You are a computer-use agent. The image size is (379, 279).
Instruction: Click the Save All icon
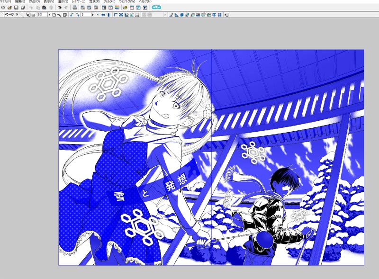point(23,8)
